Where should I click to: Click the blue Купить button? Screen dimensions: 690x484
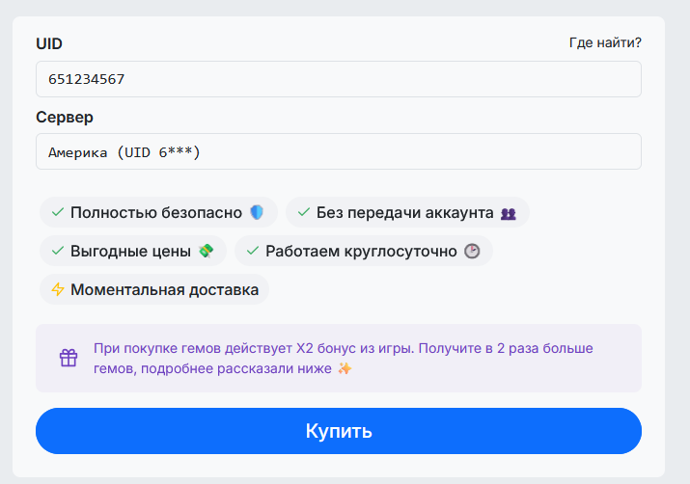[339, 431]
